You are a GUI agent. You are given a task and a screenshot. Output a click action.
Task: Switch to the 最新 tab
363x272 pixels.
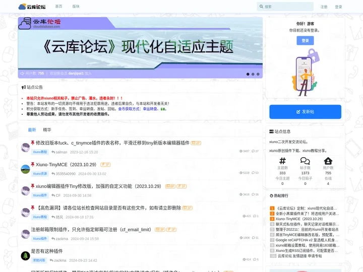click(x=32, y=130)
